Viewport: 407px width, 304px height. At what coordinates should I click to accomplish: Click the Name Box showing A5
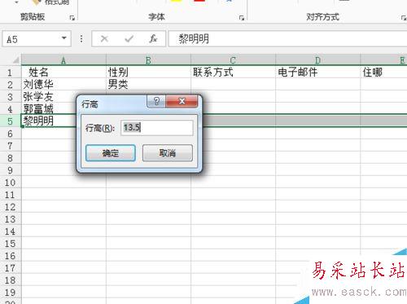click(x=37, y=39)
